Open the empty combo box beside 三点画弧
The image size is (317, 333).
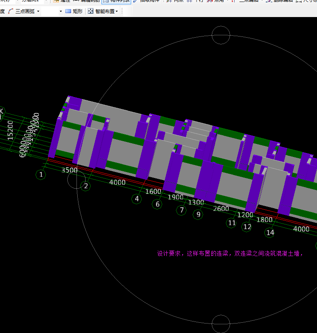click(52, 11)
